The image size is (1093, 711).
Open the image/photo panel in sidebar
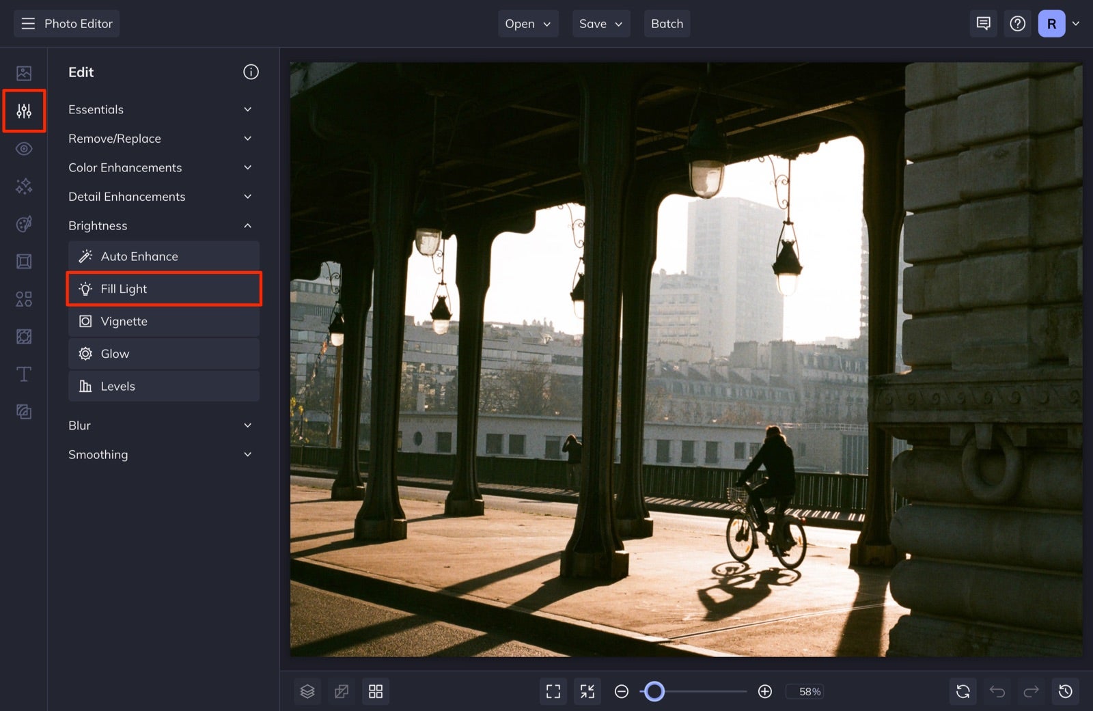[x=24, y=72]
